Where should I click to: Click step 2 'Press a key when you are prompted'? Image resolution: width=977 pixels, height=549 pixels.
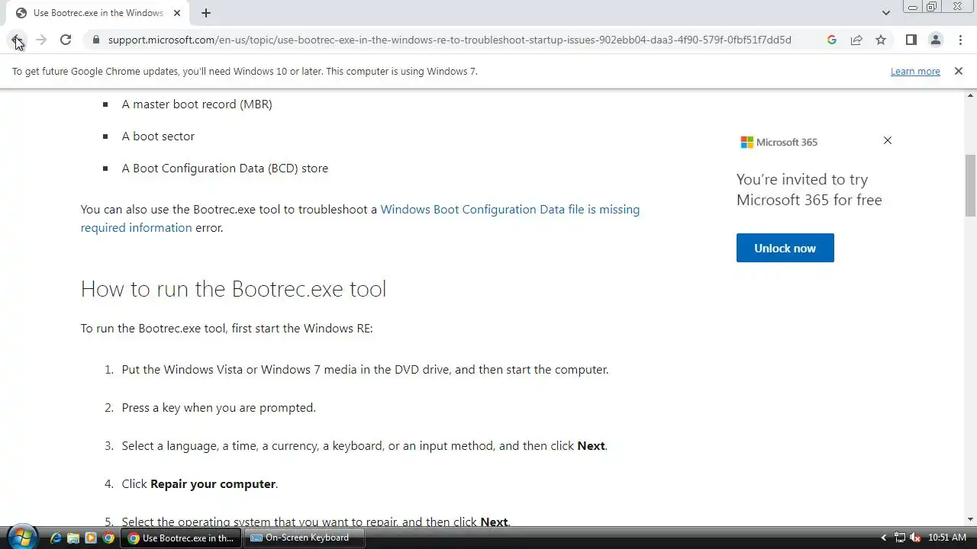point(218,407)
